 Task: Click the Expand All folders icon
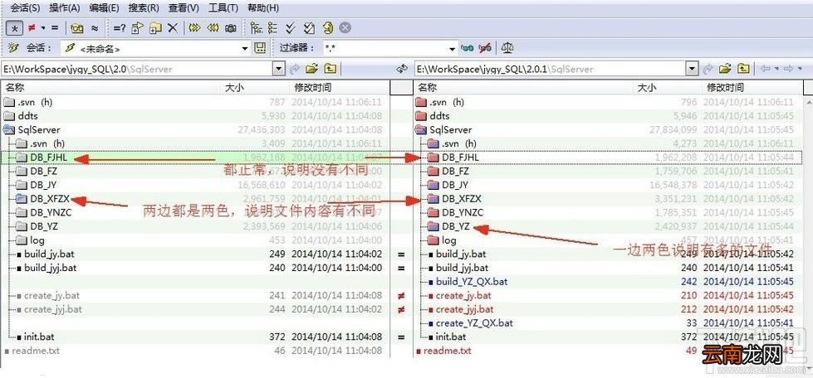pyautogui.click(x=195, y=28)
